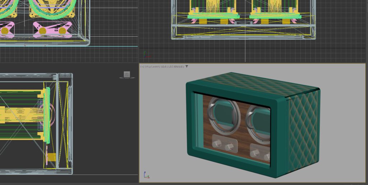Open the [+] general viewport menu

pos(142,67)
